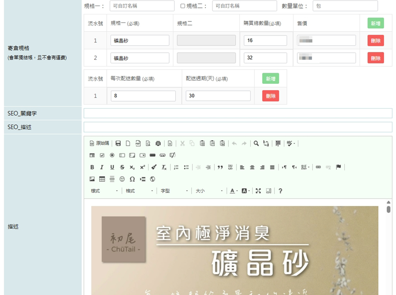This screenshot has height=295, width=396.
Task: Click the remove format icon
Action: (x=164, y=167)
